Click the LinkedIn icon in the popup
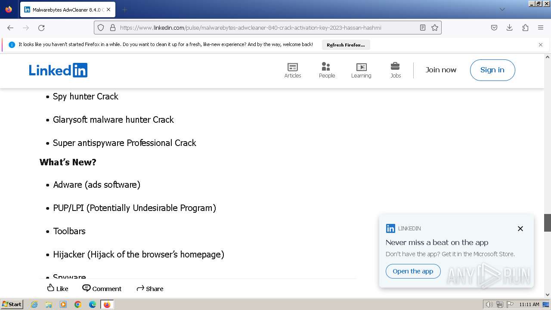This screenshot has height=310, width=551. coord(390,229)
